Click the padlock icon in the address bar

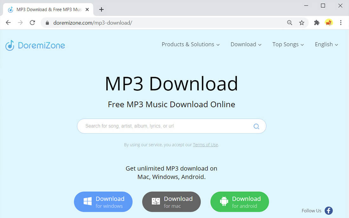click(x=47, y=22)
